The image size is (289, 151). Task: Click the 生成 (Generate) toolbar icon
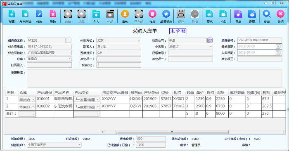coord(110,14)
